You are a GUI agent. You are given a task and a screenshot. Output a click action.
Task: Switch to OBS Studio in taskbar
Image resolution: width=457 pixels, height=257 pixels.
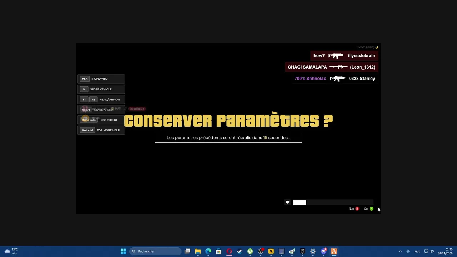tap(261, 251)
